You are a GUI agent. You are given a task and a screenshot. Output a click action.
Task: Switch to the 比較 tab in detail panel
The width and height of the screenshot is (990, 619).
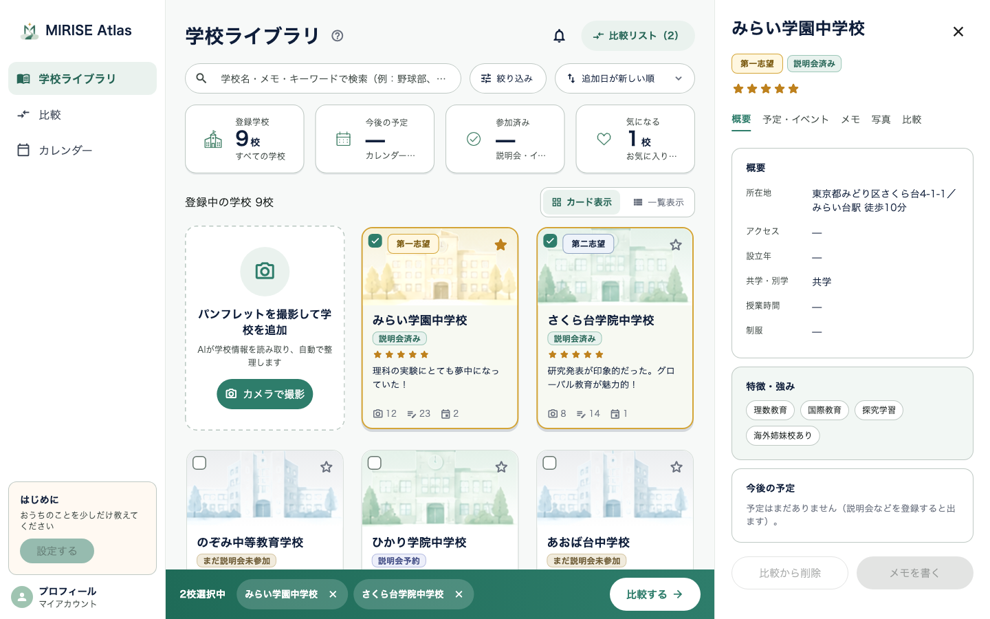click(x=912, y=120)
